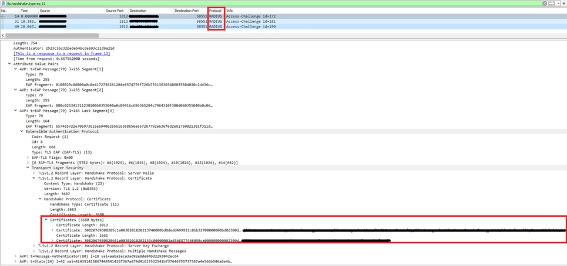Select EAP fragment starting 657465722e7069
The image size is (567, 266).
click(x=119, y=127)
